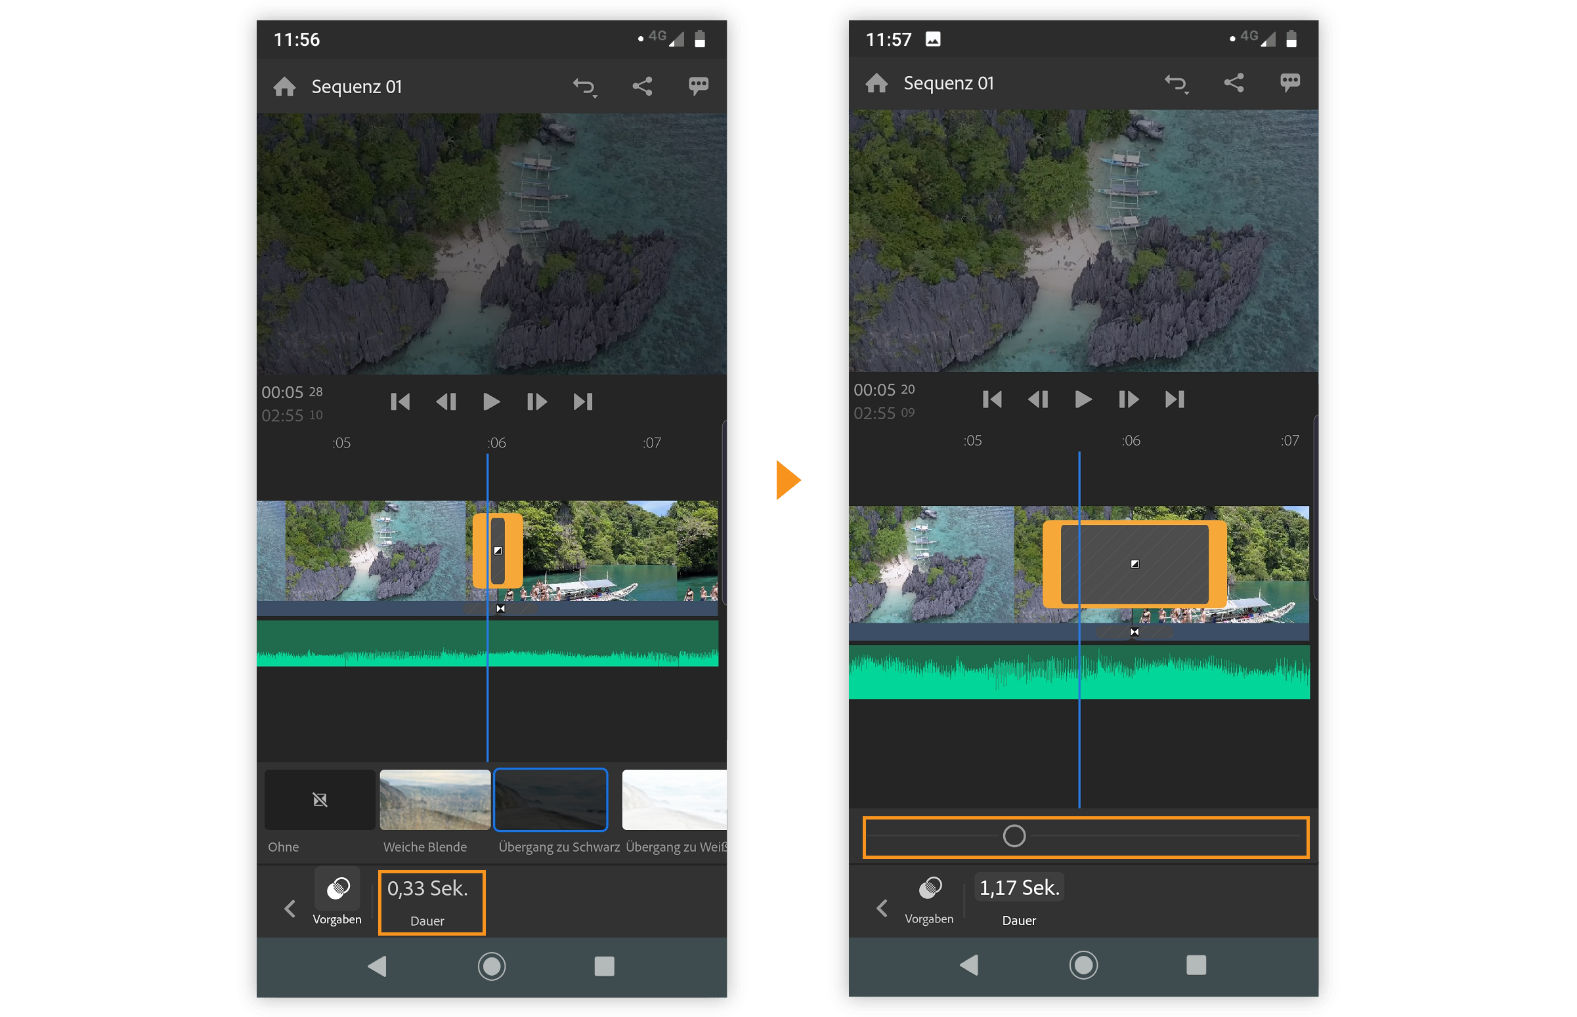
Task: Tap the small transition marker below left clips
Action: click(x=500, y=609)
